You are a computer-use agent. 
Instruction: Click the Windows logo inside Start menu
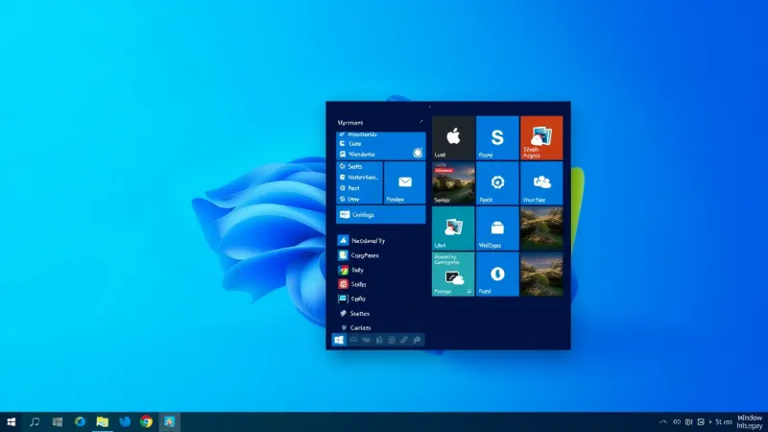click(x=339, y=340)
